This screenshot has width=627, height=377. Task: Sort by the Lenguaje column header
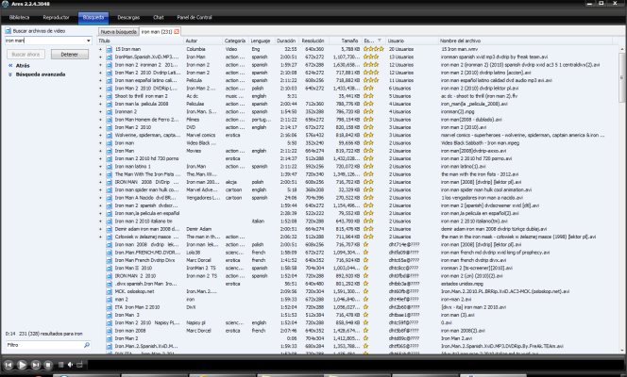tap(262, 41)
